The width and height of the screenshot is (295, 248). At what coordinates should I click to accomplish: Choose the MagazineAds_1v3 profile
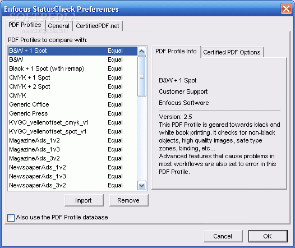(72, 149)
